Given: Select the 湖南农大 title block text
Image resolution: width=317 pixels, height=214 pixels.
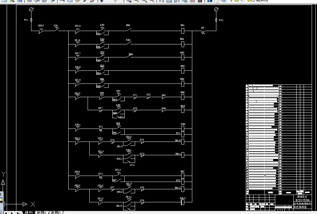Looking at the screenshot, I should [302, 197].
